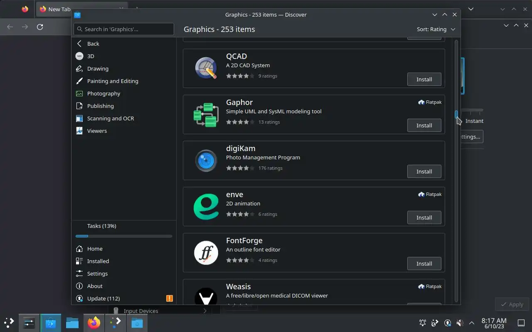
Task: Click the Apply button in background window
Action: tap(512, 304)
